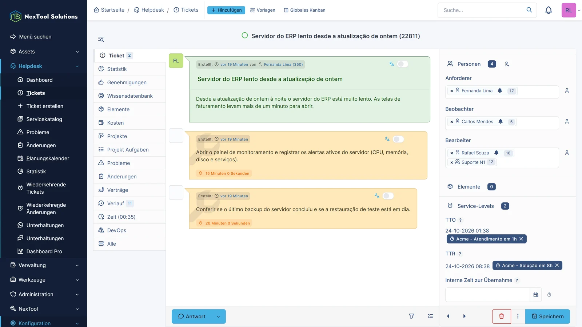Image resolution: width=582 pixels, height=327 pixels.
Task: Expand the Verwaltung sidebar menu
Action: 44,265
